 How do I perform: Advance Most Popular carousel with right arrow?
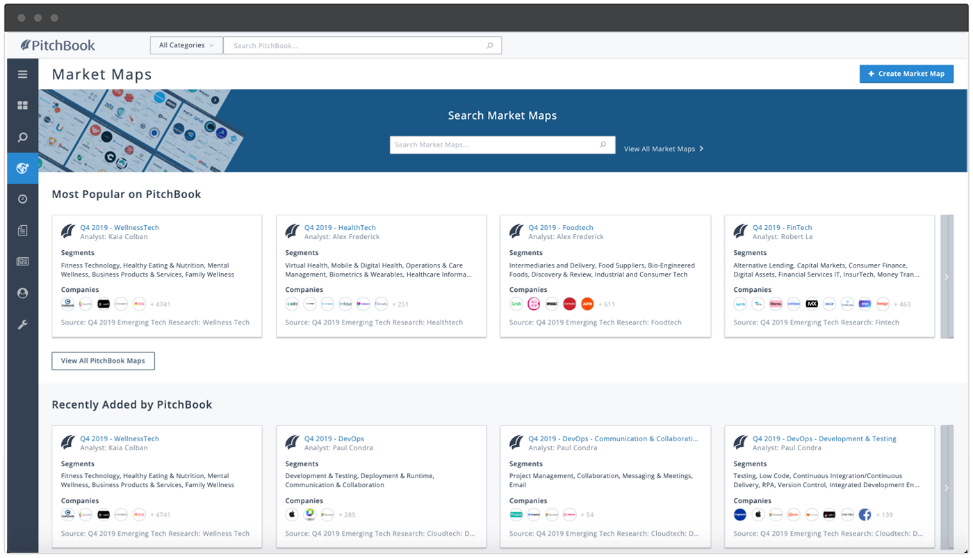click(947, 277)
